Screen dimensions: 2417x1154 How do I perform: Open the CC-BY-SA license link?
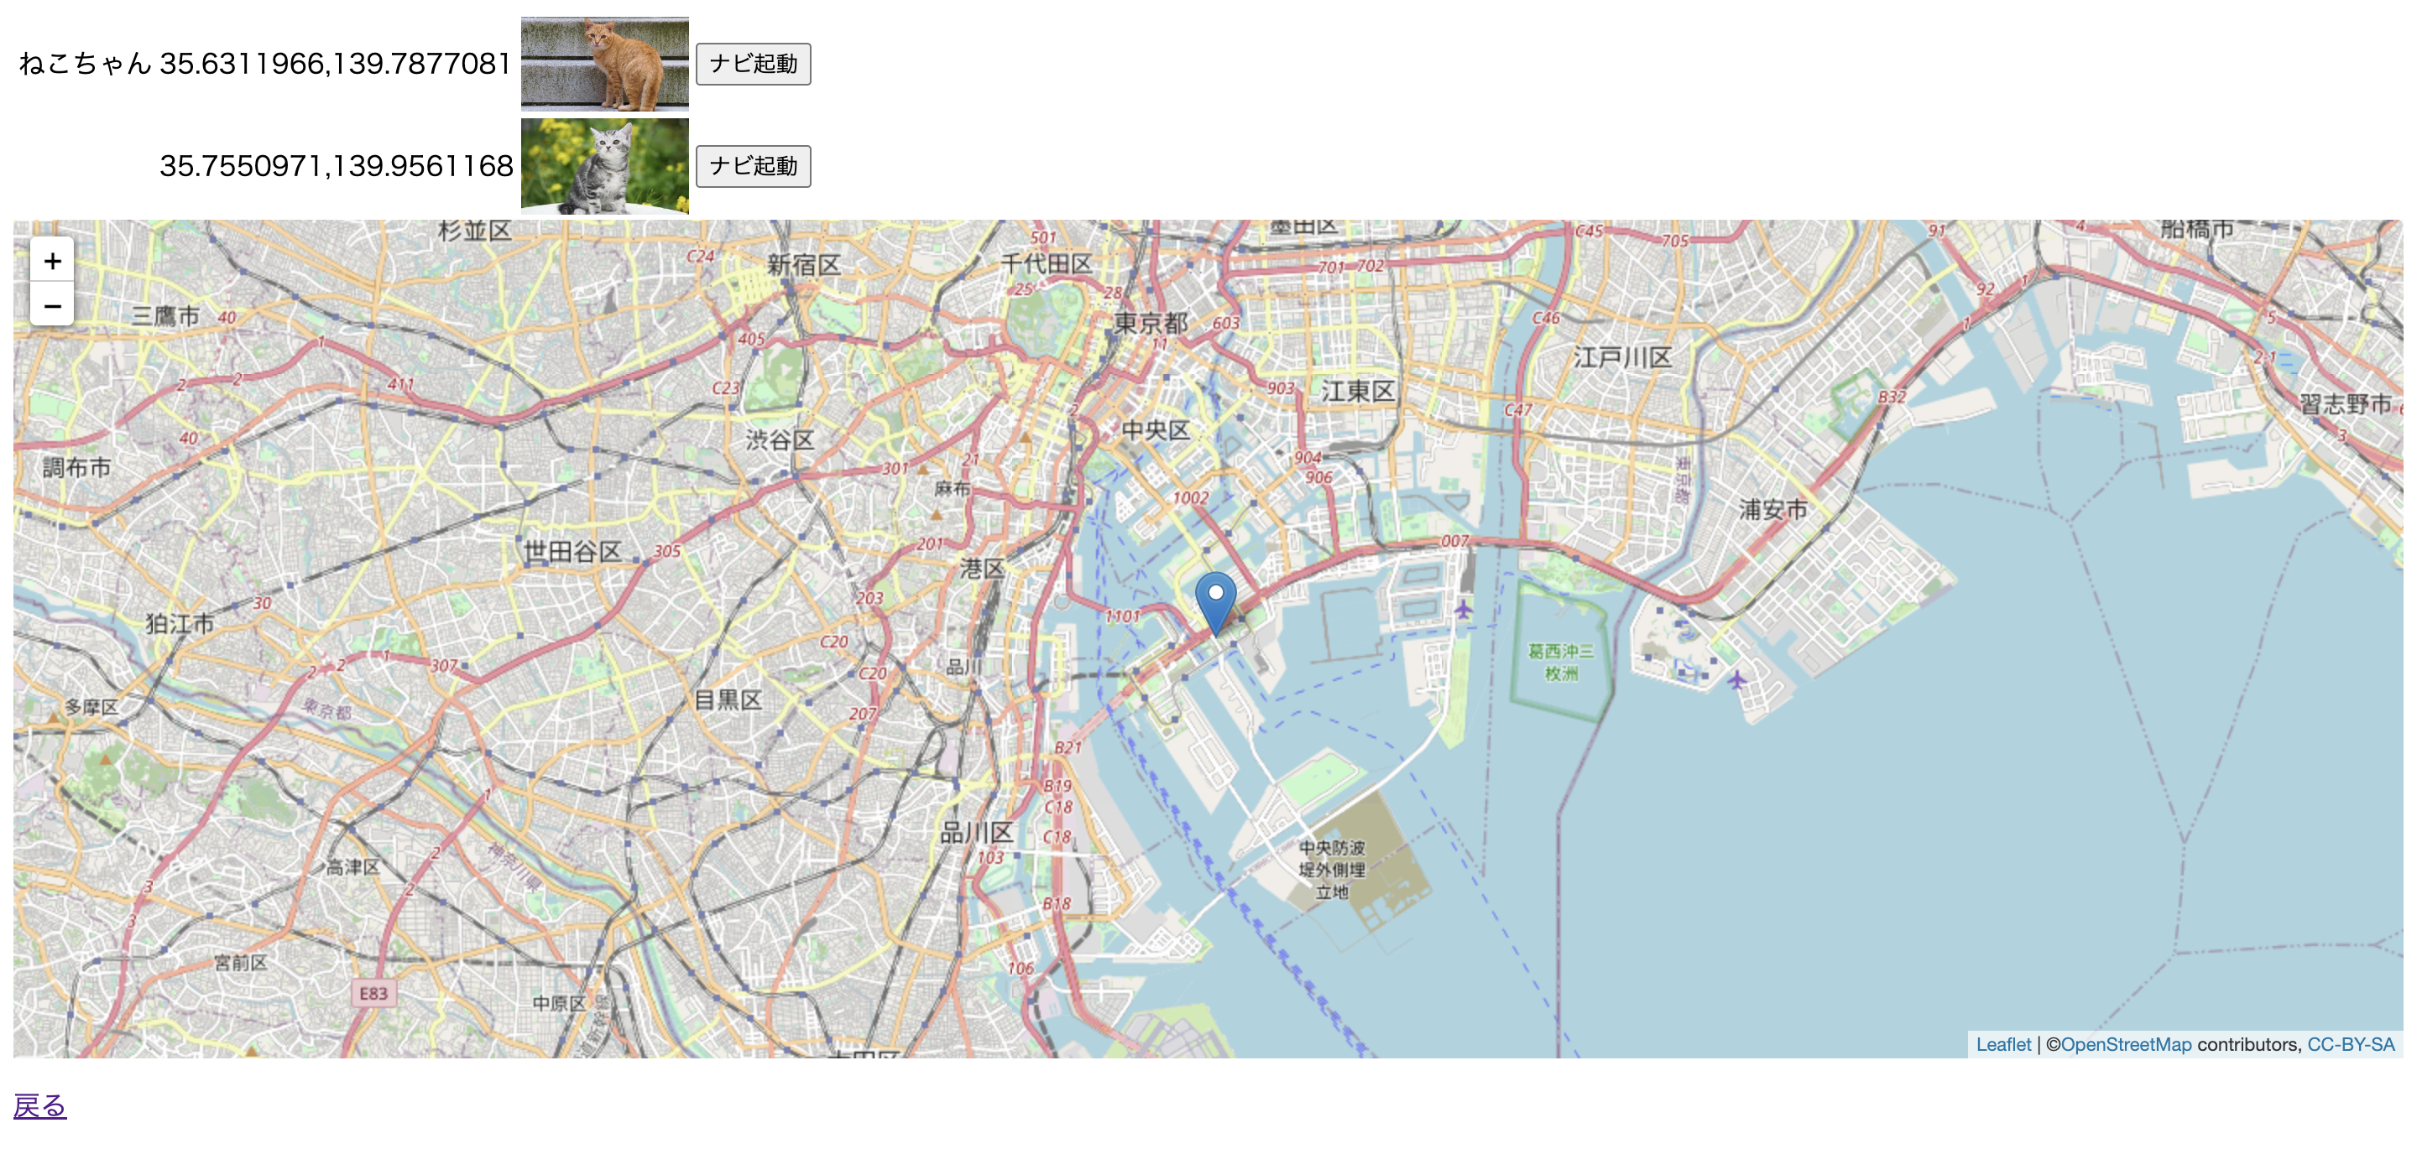click(2351, 1044)
